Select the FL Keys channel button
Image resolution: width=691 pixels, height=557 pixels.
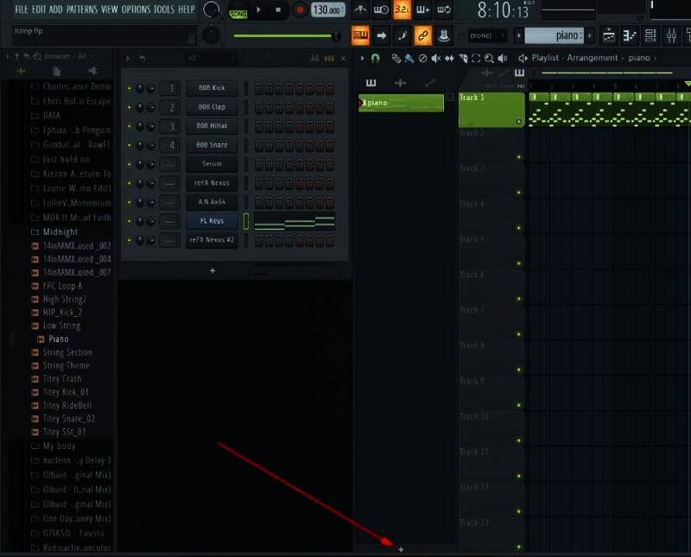212,221
